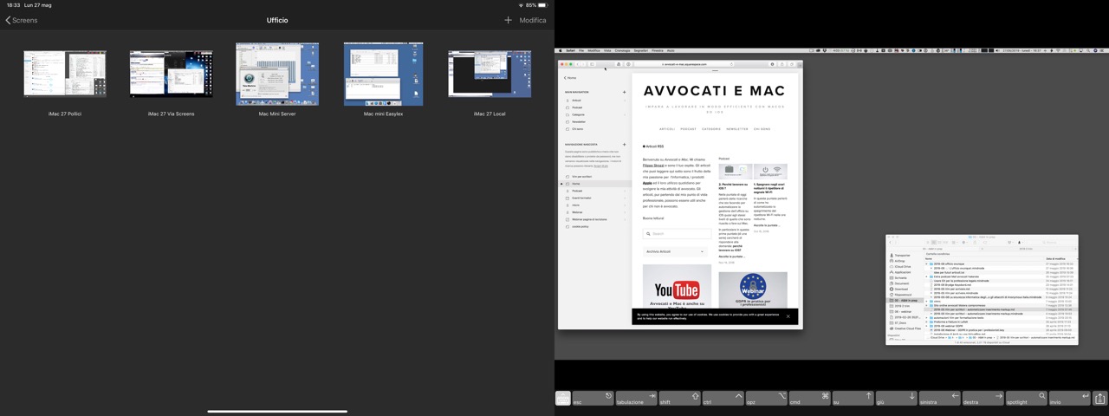1109x416 pixels.
Task: Add page with Main Navigation plus icon
Action: (x=624, y=92)
